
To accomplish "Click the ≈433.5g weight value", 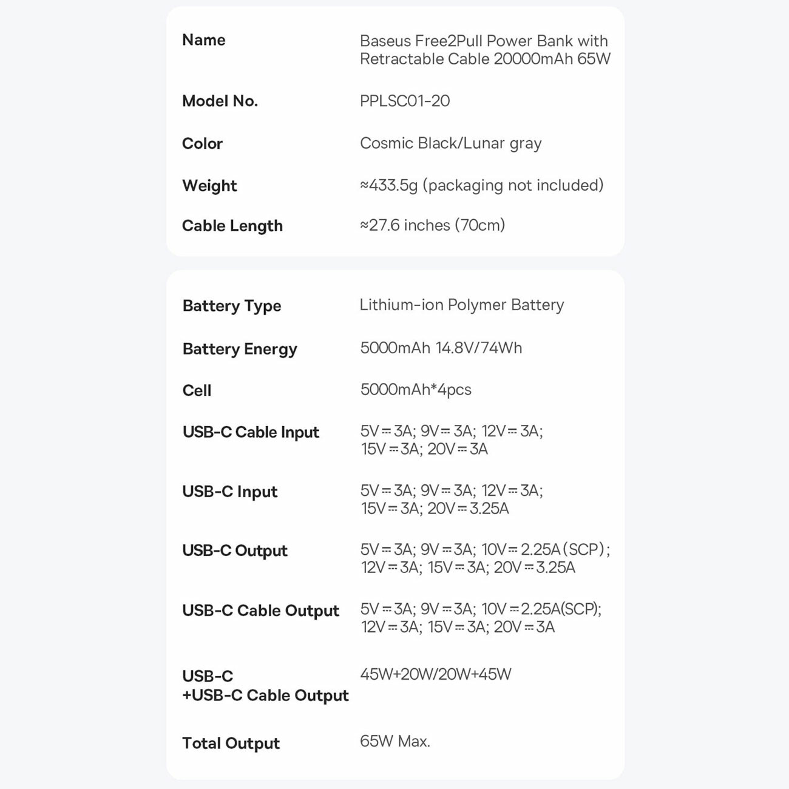I will (x=481, y=185).
